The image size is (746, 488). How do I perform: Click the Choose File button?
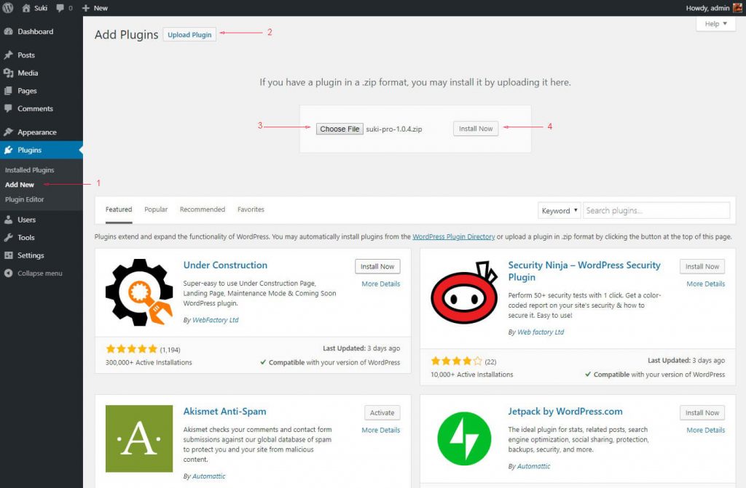339,129
